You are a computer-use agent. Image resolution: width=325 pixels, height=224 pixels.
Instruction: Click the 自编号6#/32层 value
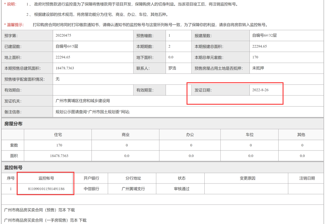tap(264, 35)
